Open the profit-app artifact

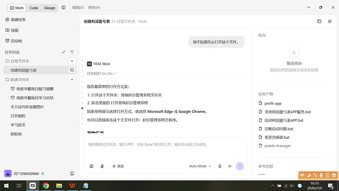pos(273,103)
